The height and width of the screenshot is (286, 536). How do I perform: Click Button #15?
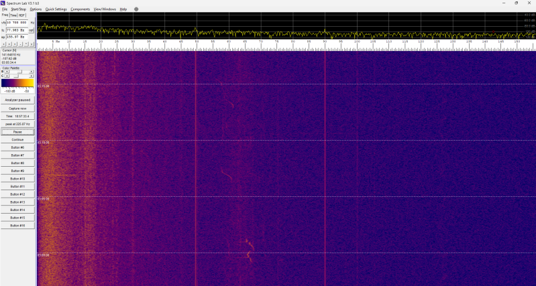point(17,218)
